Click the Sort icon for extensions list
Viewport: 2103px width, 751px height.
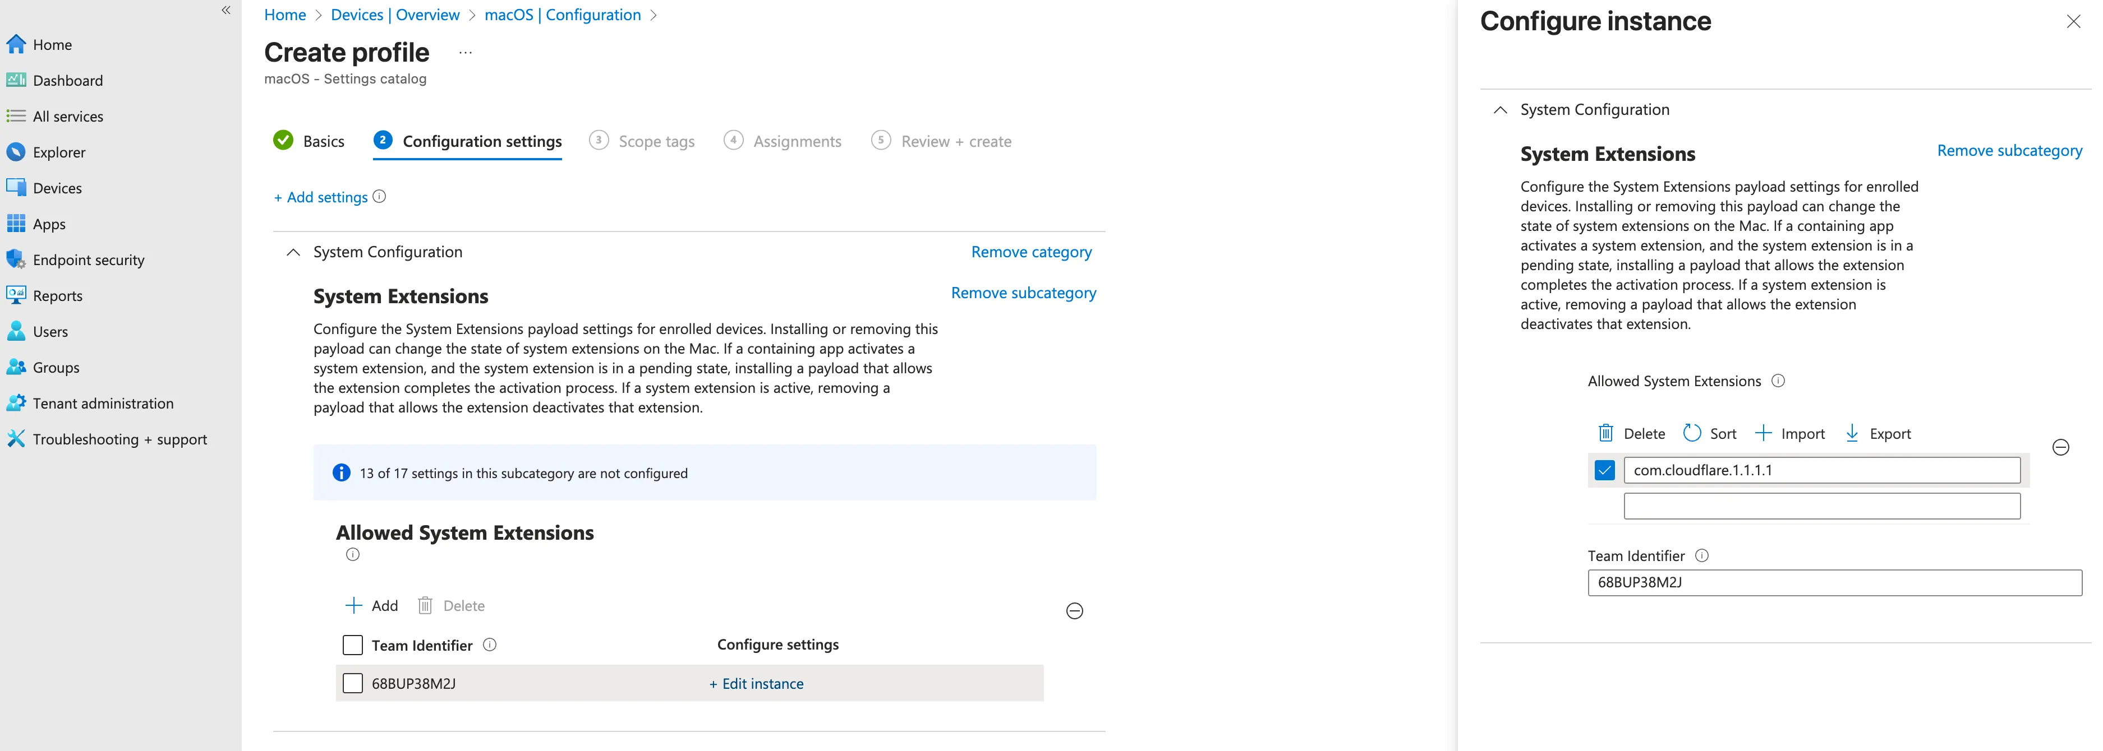tap(1692, 433)
